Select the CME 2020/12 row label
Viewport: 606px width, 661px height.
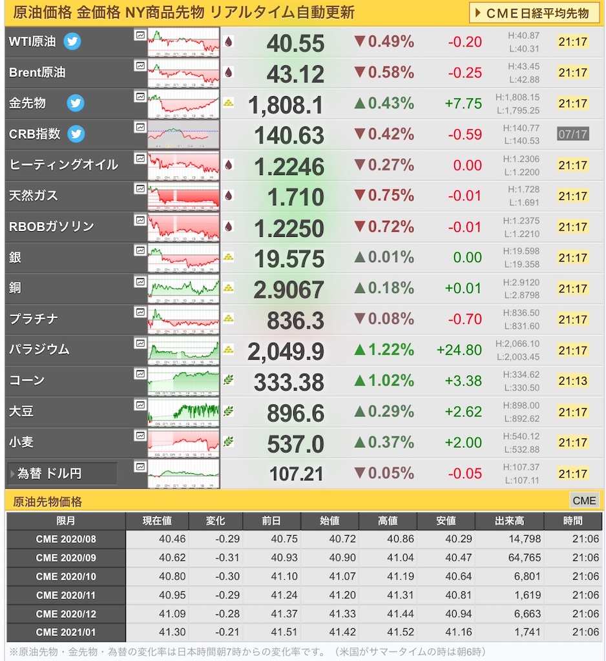66,614
